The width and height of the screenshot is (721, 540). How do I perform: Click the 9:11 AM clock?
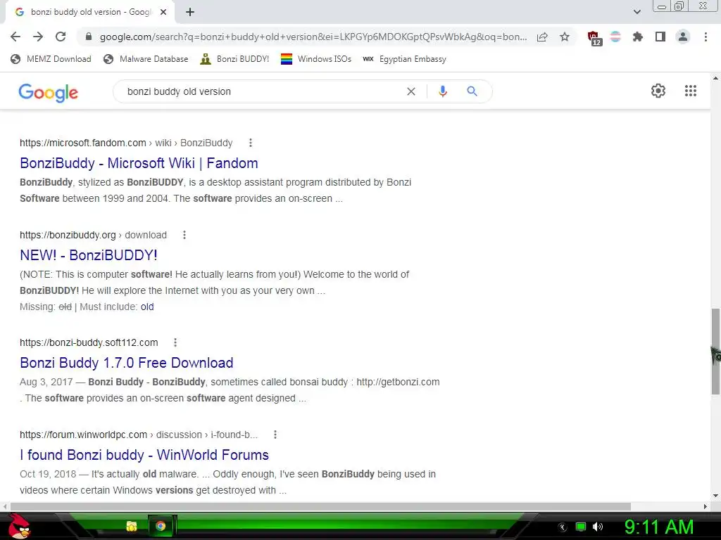point(659,527)
